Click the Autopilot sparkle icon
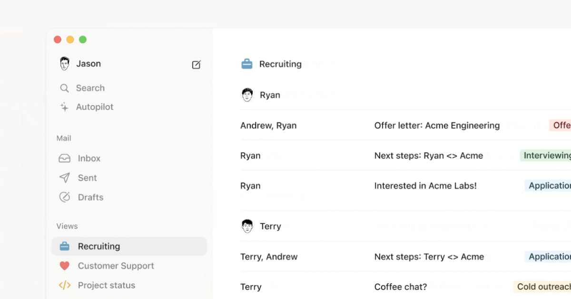This screenshot has height=299, width=571. click(64, 107)
